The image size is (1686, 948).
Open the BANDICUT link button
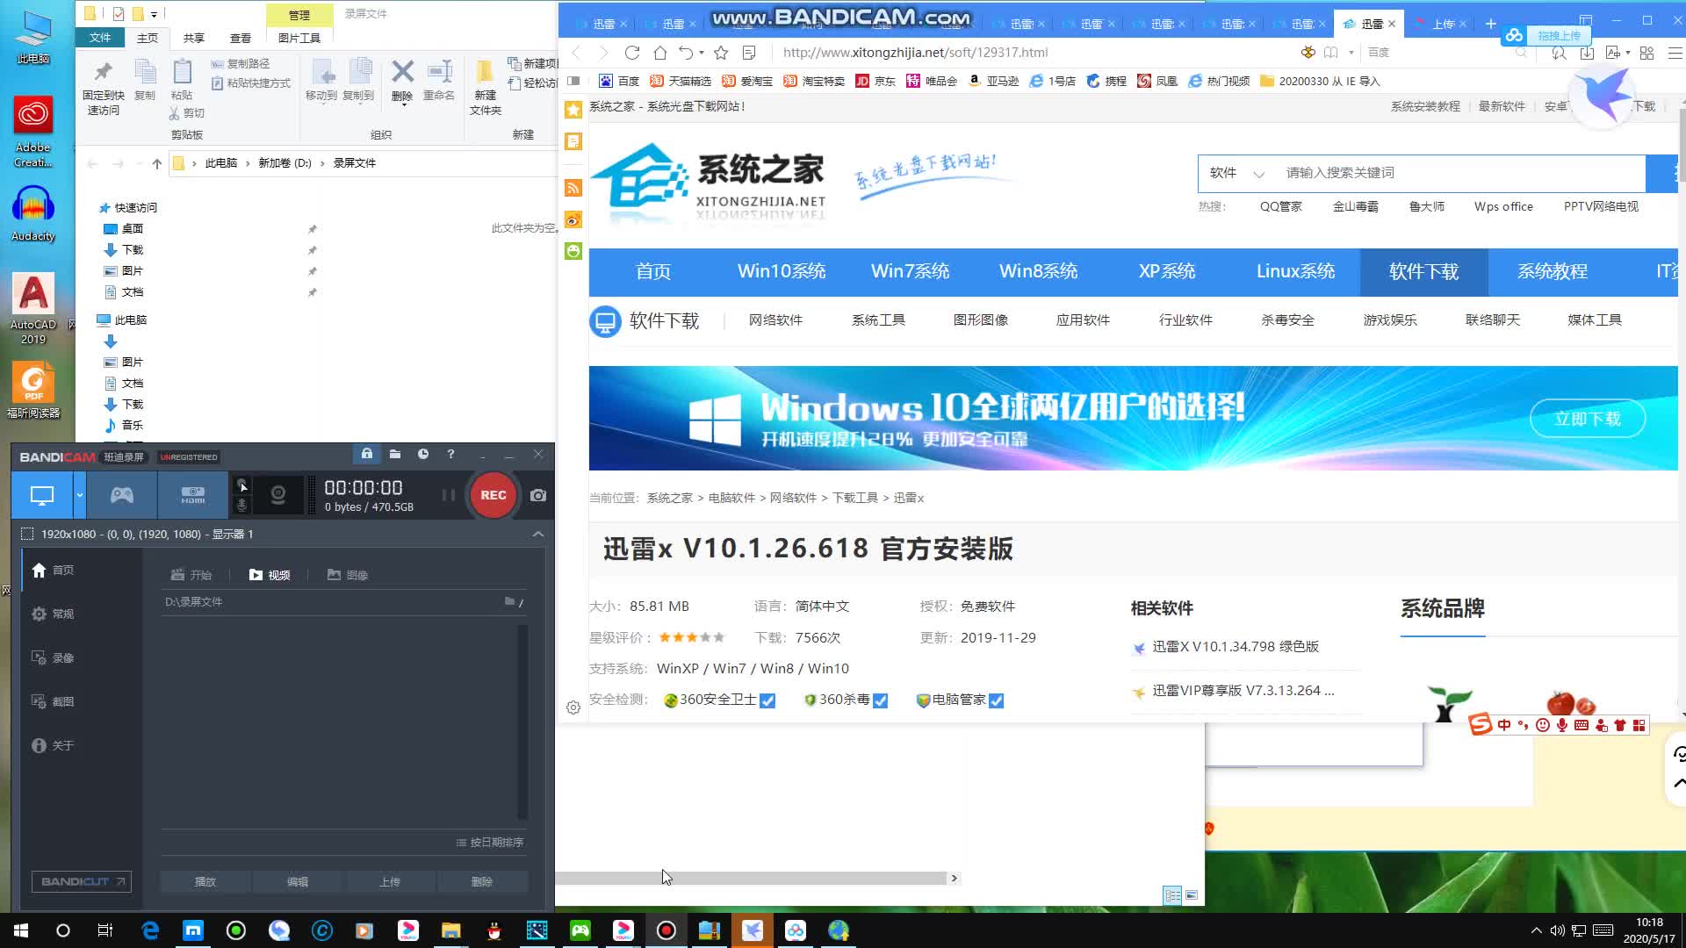pyautogui.click(x=82, y=881)
